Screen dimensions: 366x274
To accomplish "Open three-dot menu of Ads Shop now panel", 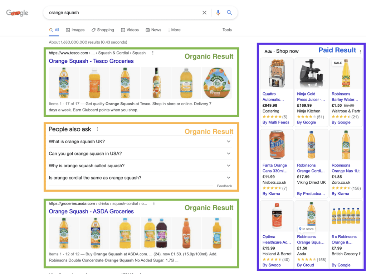I will coord(360,52).
